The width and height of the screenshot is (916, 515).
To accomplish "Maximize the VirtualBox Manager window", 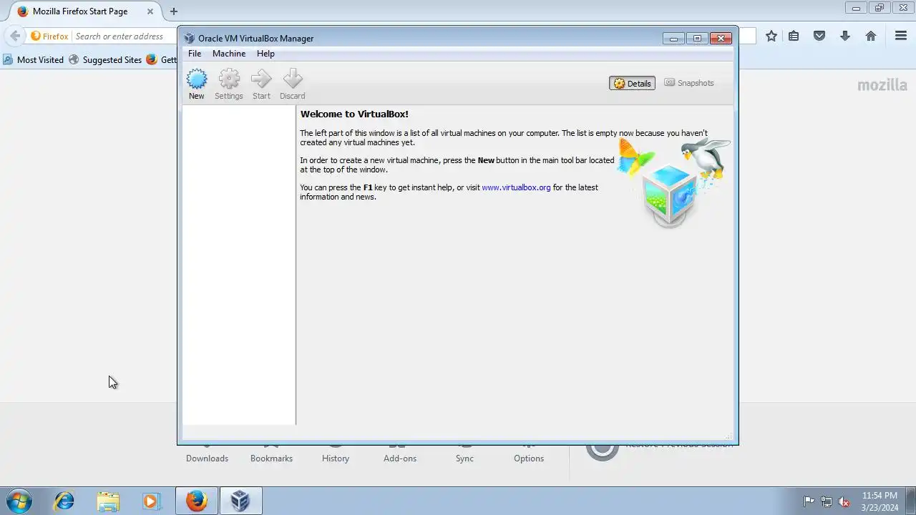I will [697, 39].
